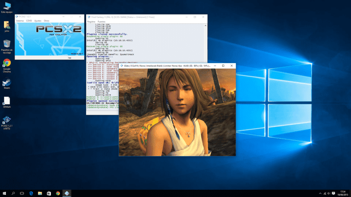Open Task View from the taskbar
Screen dimensions: 351x197
pyautogui.click(x=22, y=193)
